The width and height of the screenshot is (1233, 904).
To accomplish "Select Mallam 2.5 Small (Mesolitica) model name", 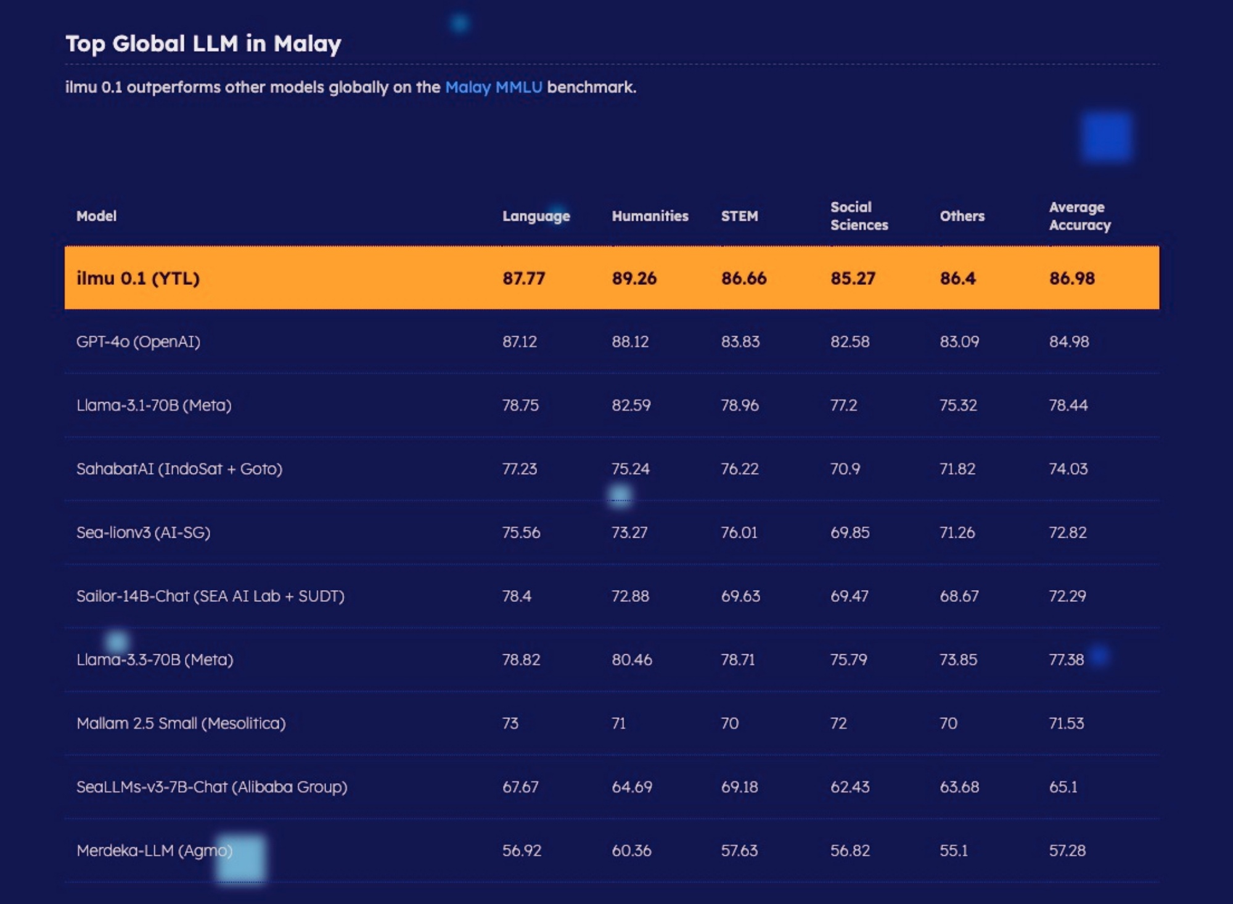I will tap(181, 723).
